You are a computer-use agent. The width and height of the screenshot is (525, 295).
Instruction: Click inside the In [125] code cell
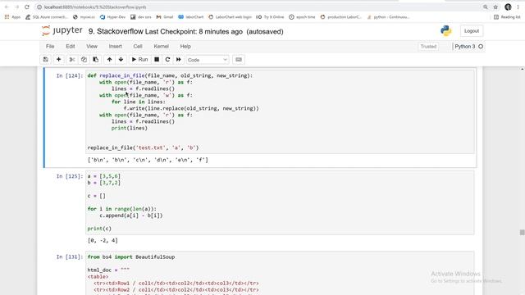[280, 202]
